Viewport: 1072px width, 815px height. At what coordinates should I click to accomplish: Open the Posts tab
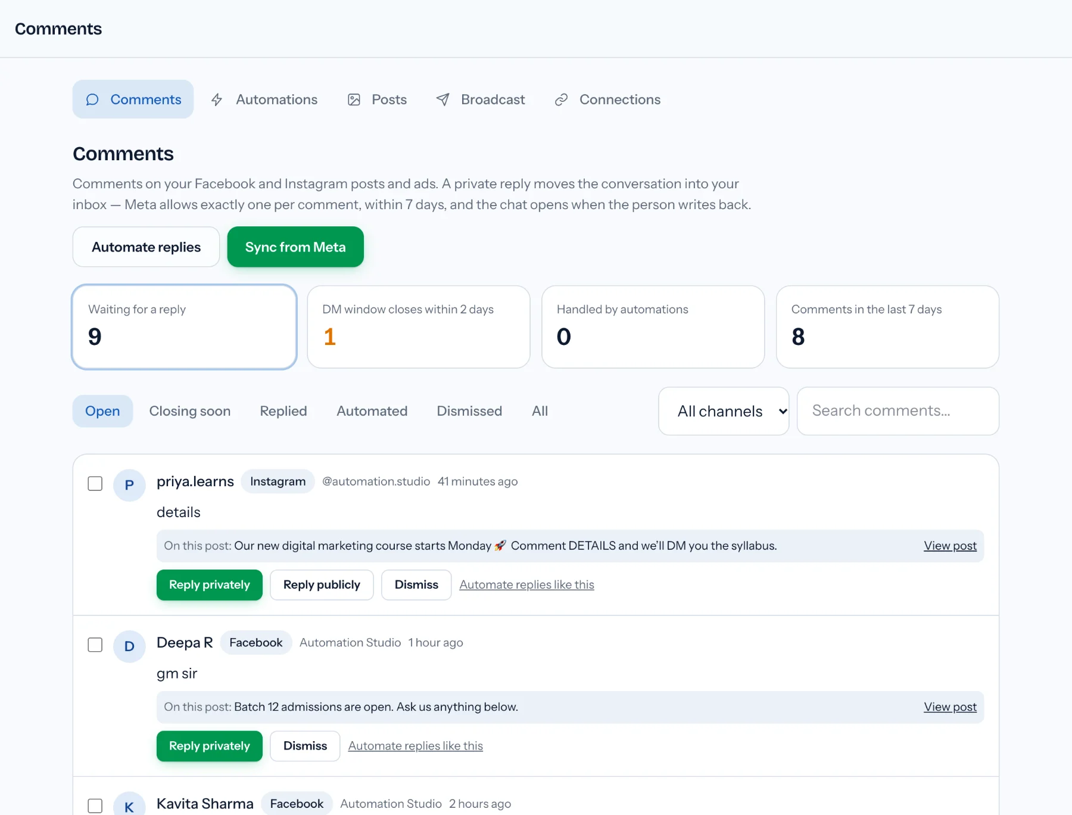[x=378, y=99]
